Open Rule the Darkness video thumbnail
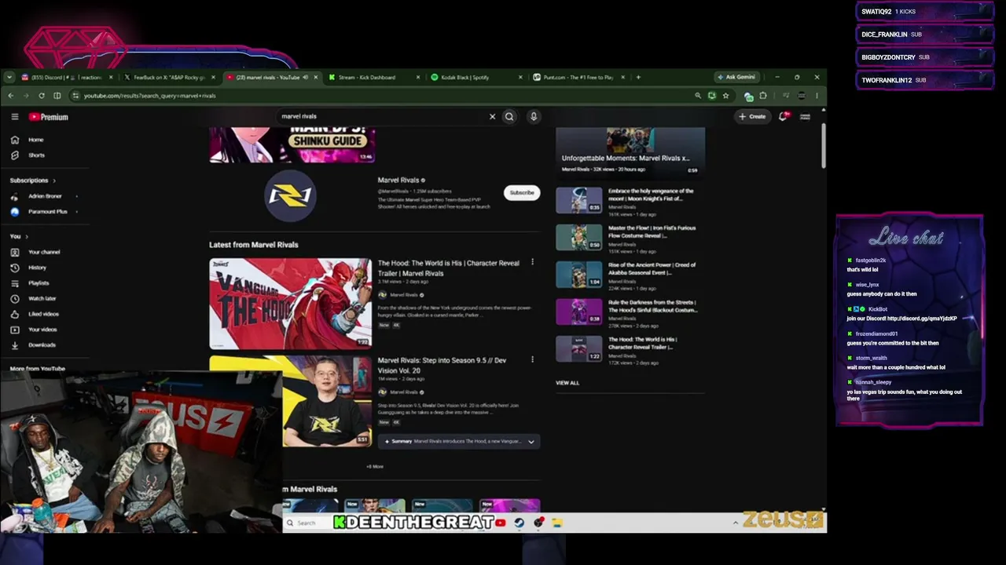Image resolution: width=1006 pixels, height=565 pixels. (x=579, y=312)
